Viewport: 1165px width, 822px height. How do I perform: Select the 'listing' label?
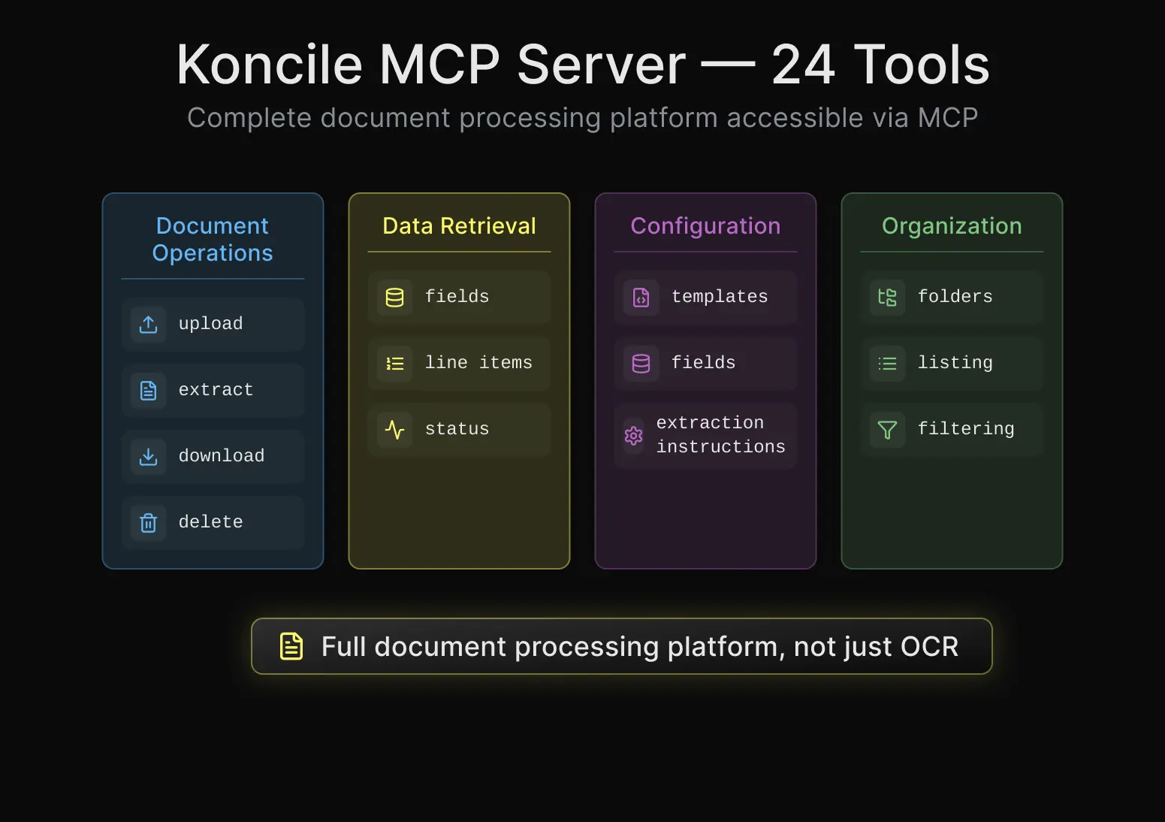point(955,363)
